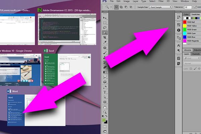Screen dimensions: 201x134
Task: Pick the RGB Red swatch
Action: [185, 22]
